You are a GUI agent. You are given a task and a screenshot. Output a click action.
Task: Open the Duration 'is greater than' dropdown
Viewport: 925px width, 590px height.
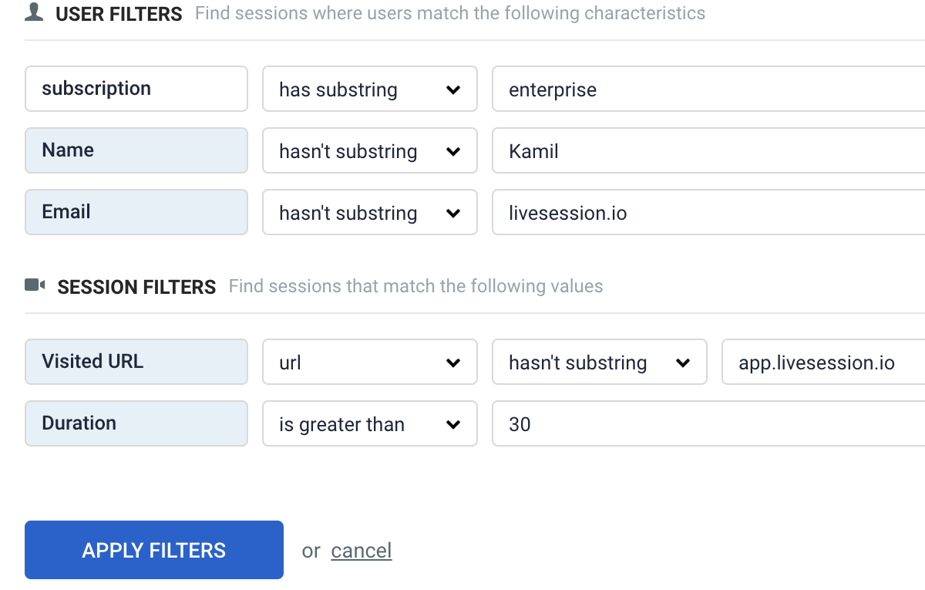pyautogui.click(x=369, y=424)
